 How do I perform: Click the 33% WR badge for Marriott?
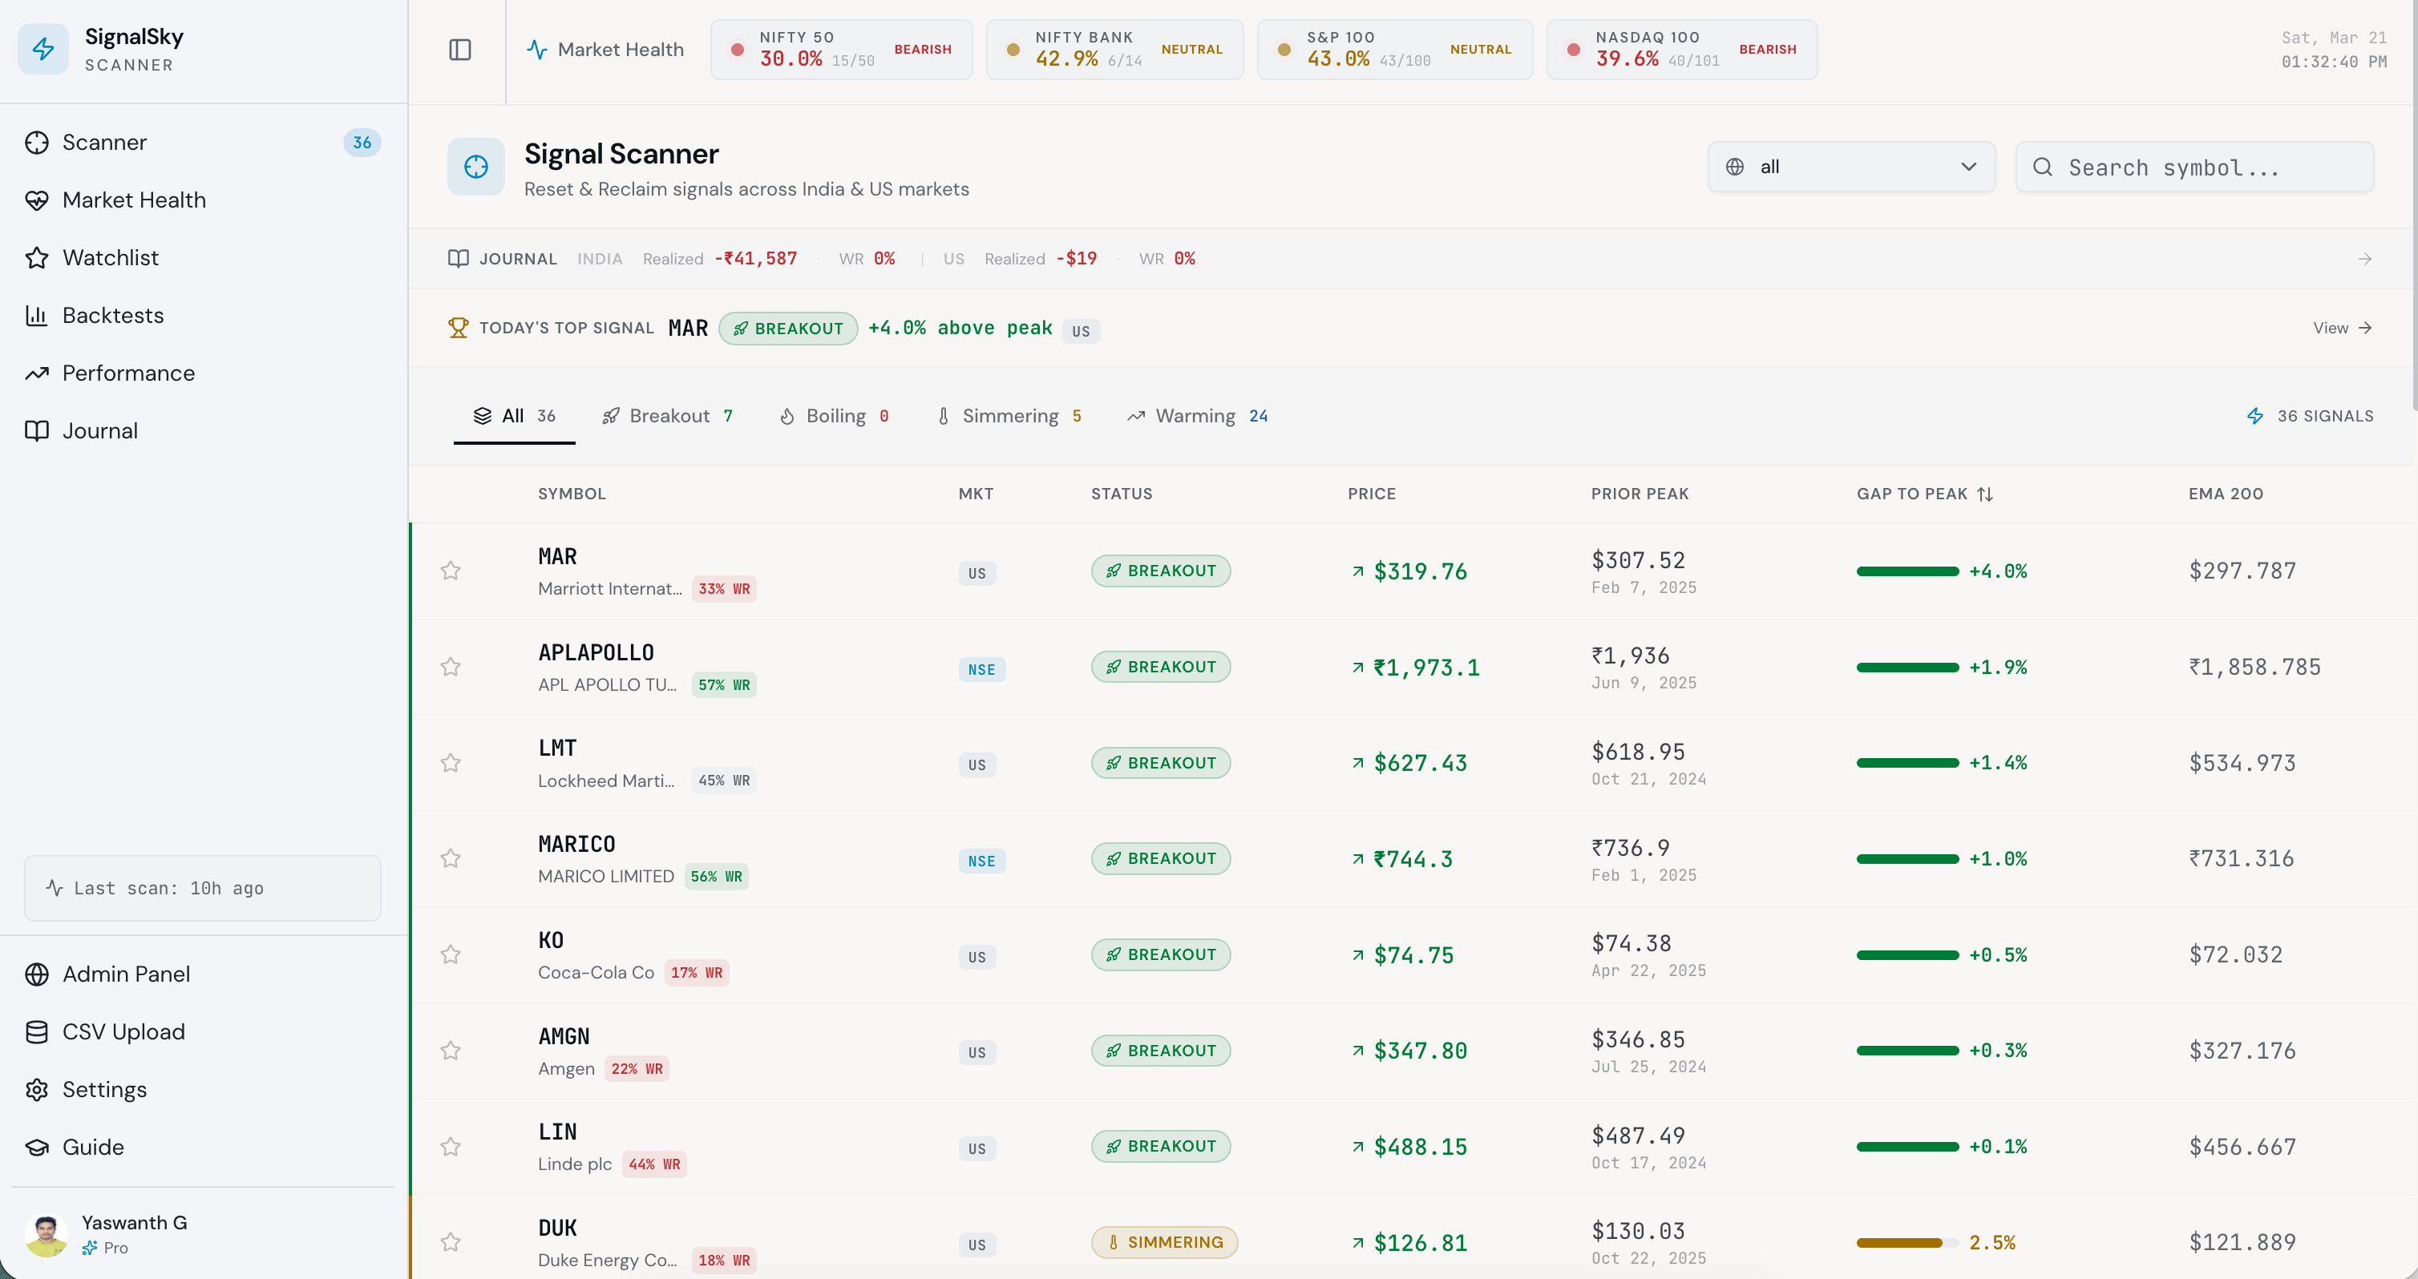click(724, 589)
